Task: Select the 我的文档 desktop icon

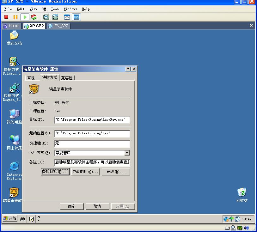Action: tap(14, 38)
